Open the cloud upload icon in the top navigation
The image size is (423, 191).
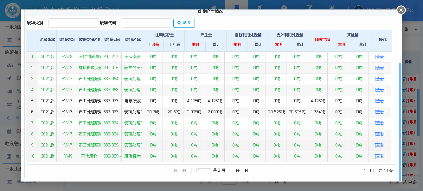pos(284,8)
